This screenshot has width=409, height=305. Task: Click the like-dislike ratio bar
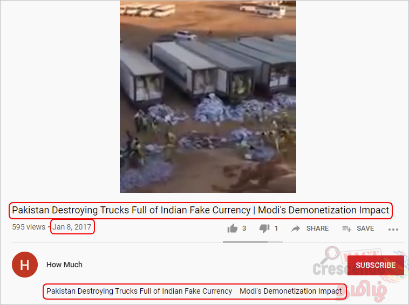point(253,242)
